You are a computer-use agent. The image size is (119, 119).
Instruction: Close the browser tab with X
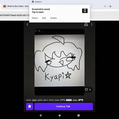click(105, 6)
